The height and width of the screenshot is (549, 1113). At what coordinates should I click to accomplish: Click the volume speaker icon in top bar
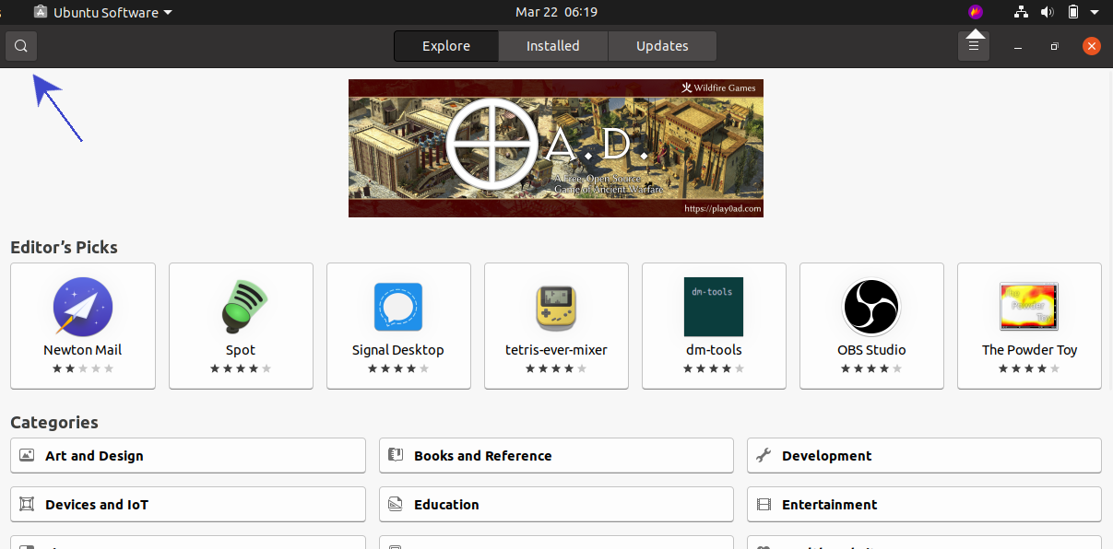point(1047,12)
